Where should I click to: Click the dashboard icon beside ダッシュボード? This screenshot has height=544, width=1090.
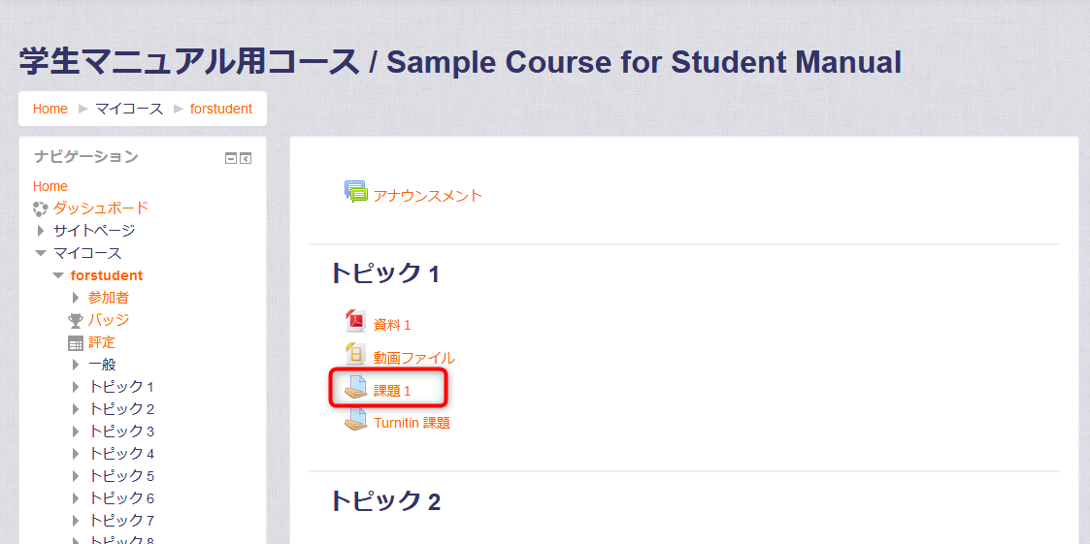41,208
